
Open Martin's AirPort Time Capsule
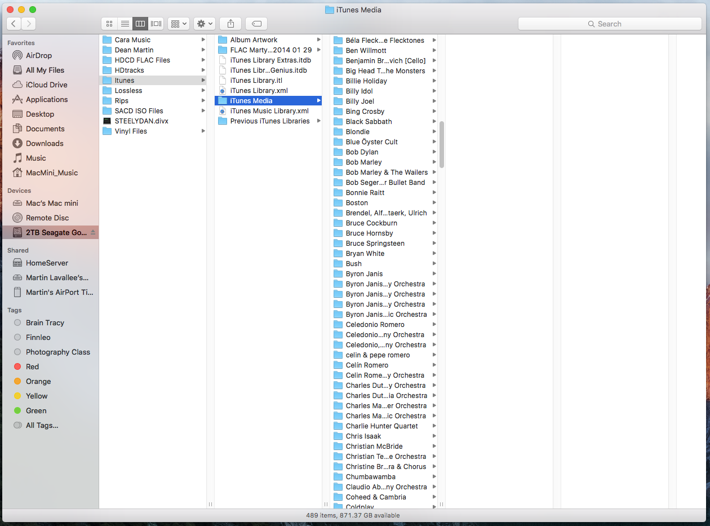click(x=50, y=292)
